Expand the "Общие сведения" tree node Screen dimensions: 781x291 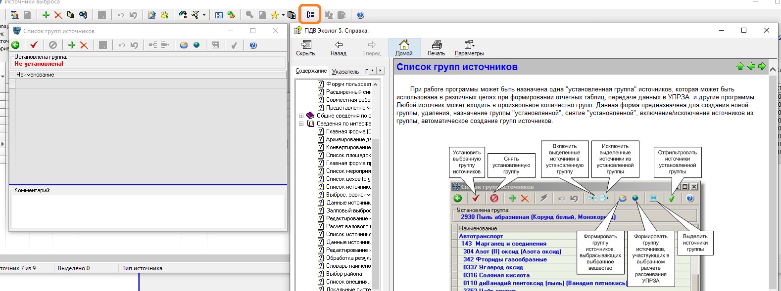click(x=301, y=116)
